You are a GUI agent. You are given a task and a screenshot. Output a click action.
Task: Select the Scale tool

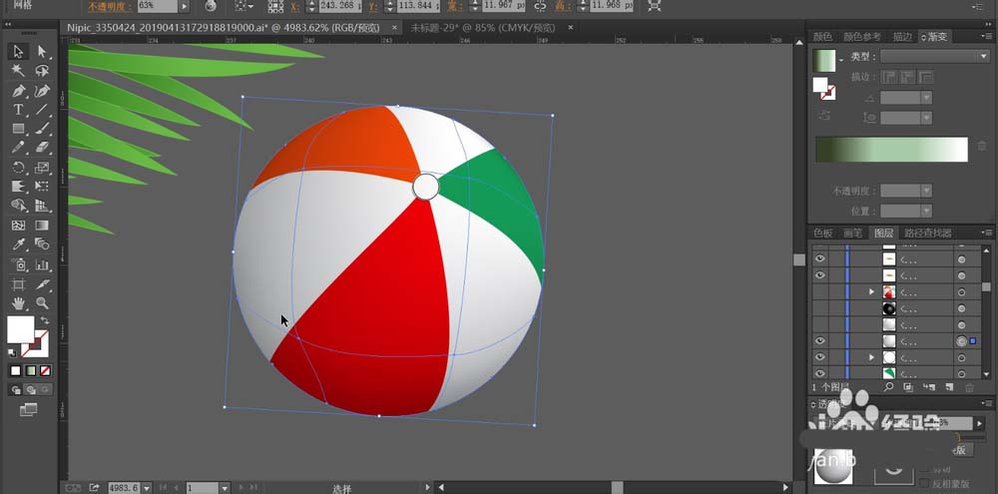pyautogui.click(x=42, y=168)
